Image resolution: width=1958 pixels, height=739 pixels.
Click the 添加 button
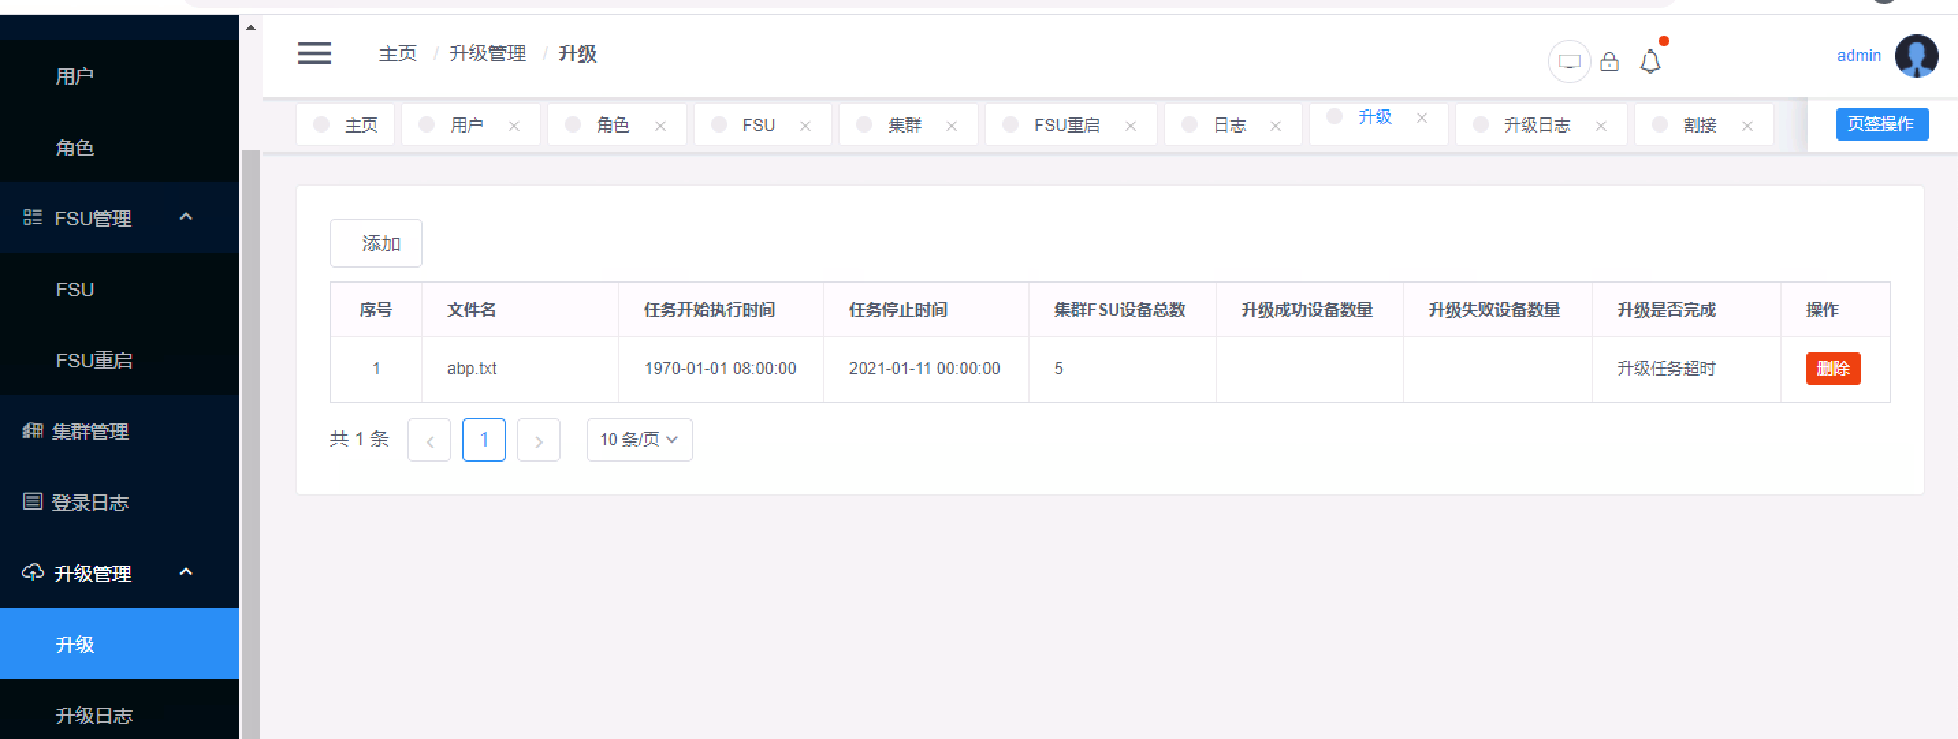tap(375, 243)
